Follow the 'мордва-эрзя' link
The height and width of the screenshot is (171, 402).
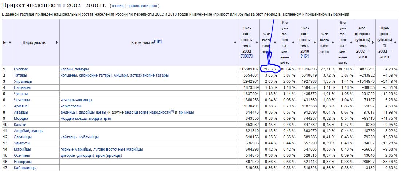point(100,118)
